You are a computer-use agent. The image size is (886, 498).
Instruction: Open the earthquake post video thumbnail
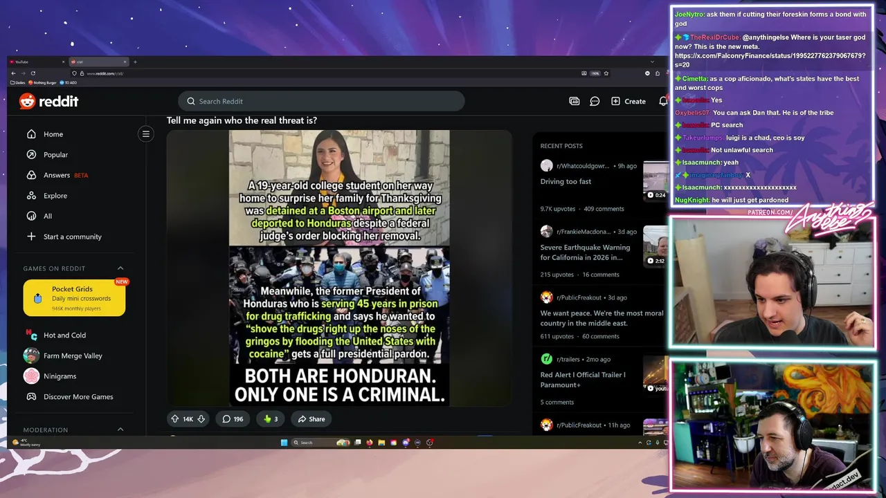click(656, 246)
